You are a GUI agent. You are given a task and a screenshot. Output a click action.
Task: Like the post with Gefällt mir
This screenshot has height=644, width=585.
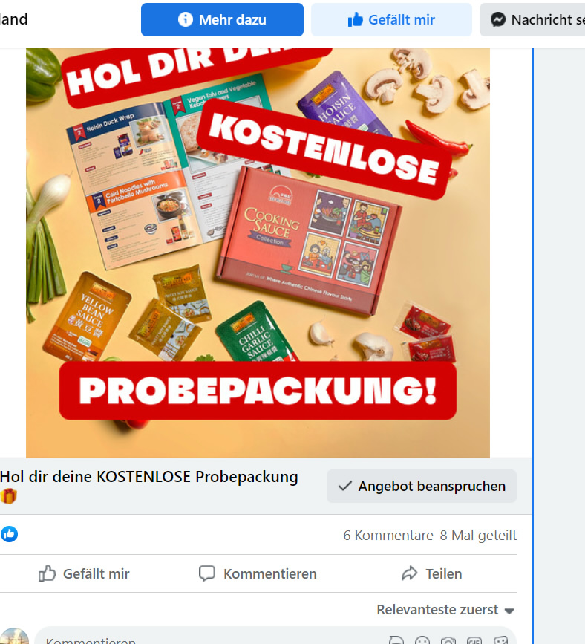(x=84, y=573)
